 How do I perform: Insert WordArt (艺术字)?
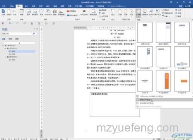(151, 13)
